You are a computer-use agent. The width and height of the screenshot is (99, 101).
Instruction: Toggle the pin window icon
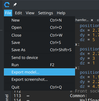15,5
